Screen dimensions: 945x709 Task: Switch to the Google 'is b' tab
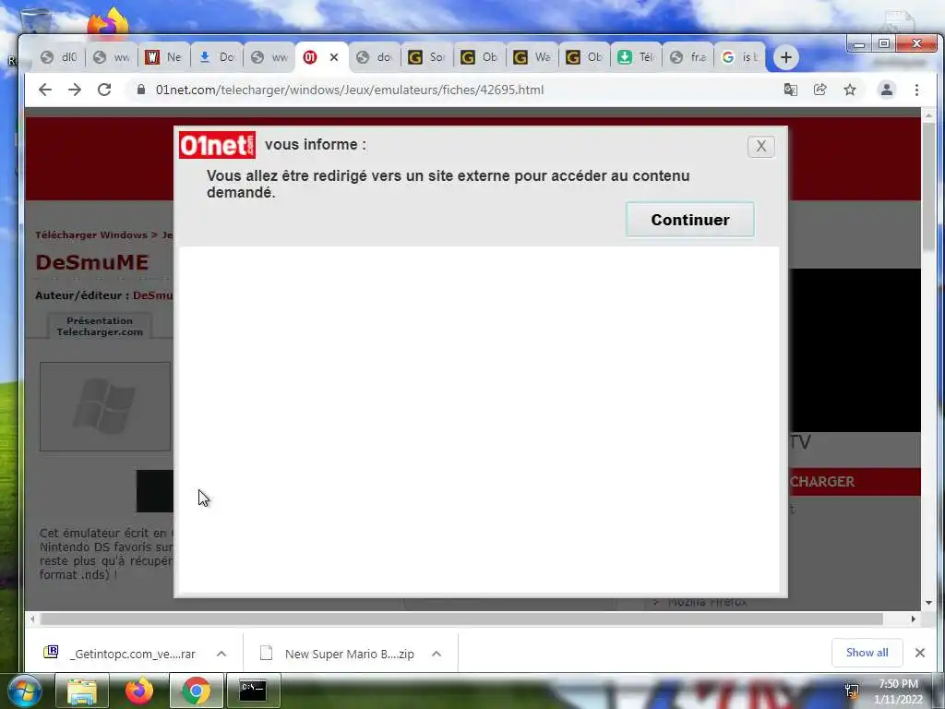coord(741,57)
